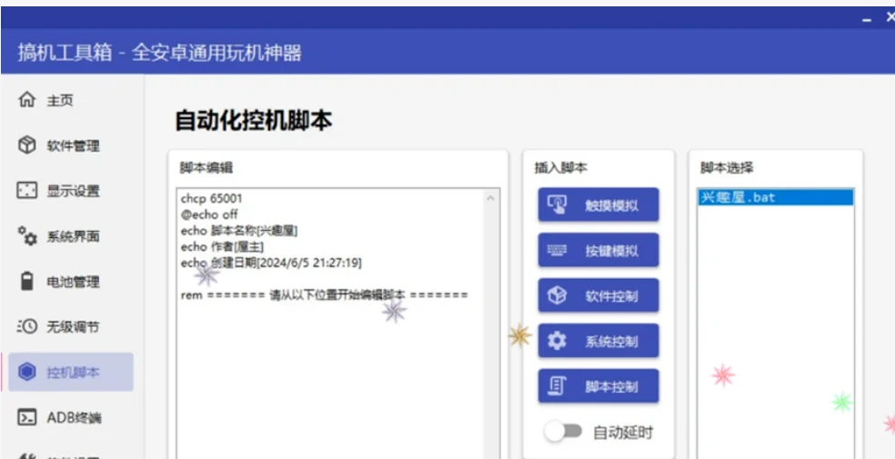Image resolution: width=895 pixels, height=459 pixels.
Task: Open 电池管理 menu item
Action: tap(71, 281)
